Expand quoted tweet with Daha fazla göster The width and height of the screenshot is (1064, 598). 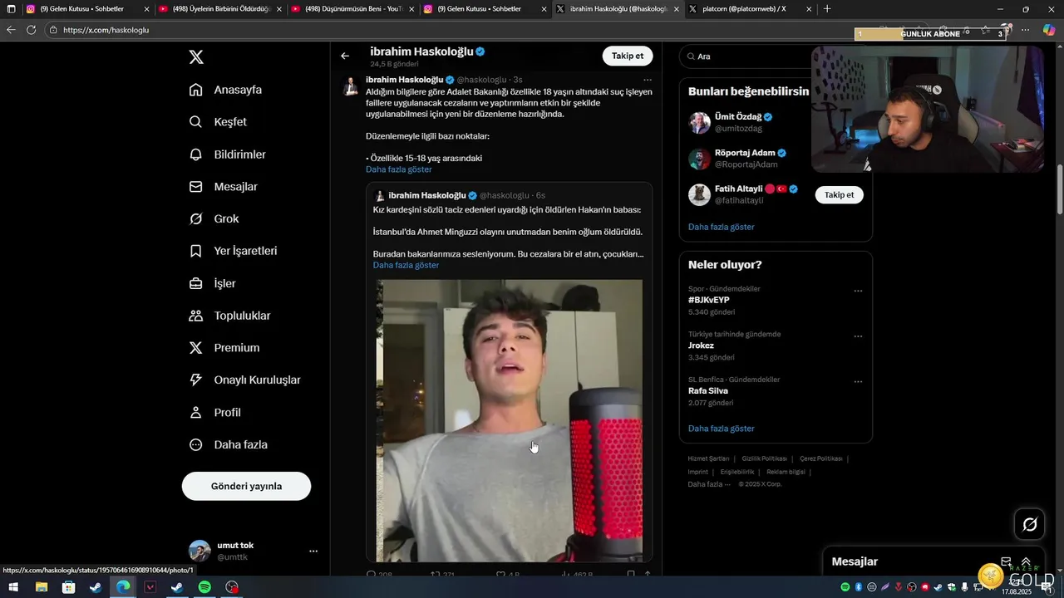[406, 265]
